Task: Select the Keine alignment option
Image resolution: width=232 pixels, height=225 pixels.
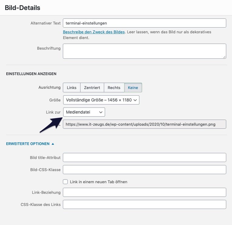Action: (x=133, y=88)
